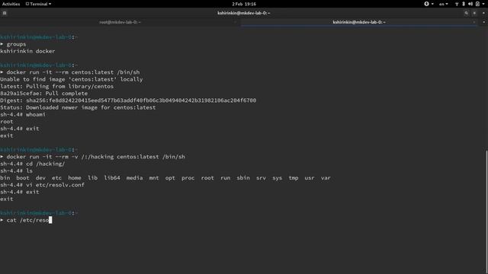Close the root@mkdev-lab-0 tab
Image resolution: width=488 pixels, height=274 pixels.
point(235,22)
